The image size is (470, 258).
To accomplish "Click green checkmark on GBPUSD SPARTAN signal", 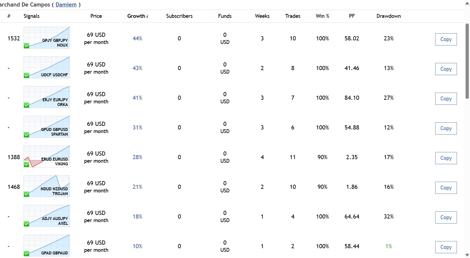I will (26, 135).
